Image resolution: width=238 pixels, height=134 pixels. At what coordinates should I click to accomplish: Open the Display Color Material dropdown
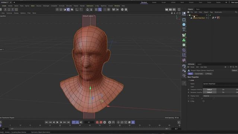(221, 96)
